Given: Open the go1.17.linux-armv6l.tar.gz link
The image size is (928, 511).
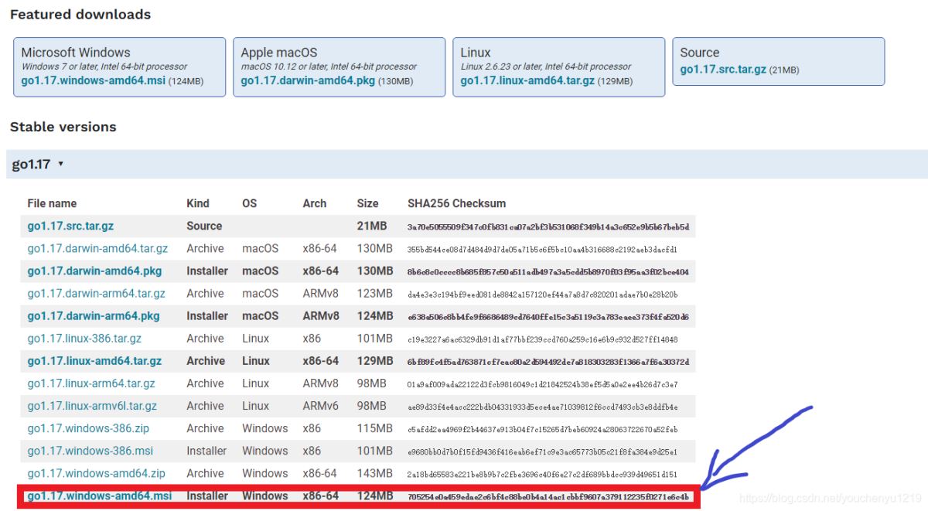Looking at the screenshot, I should point(92,405).
